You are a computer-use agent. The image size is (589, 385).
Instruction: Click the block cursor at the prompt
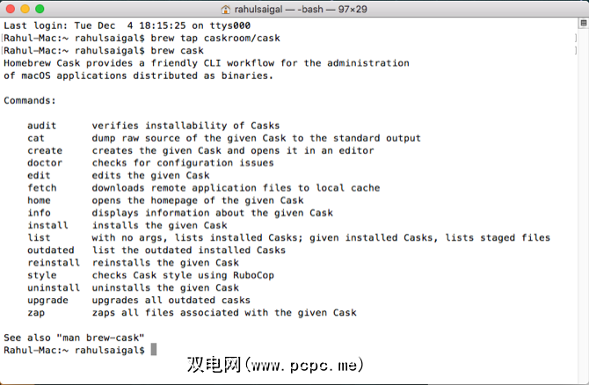tap(154, 350)
